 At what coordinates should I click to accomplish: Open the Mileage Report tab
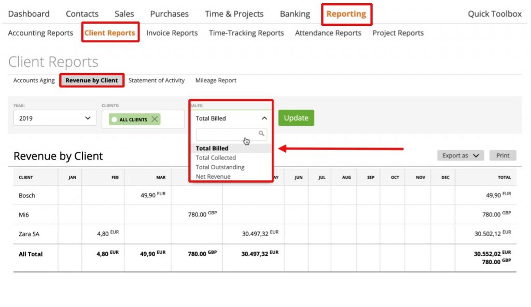click(215, 80)
